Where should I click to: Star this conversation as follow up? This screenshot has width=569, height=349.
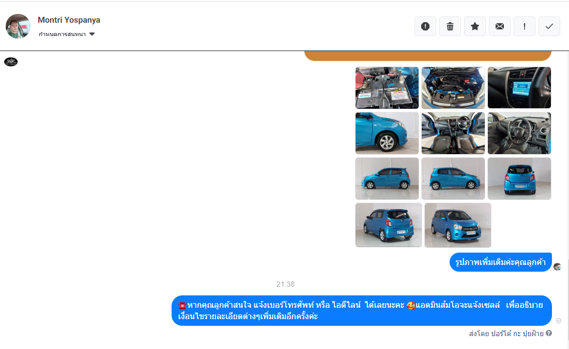coord(475,26)
